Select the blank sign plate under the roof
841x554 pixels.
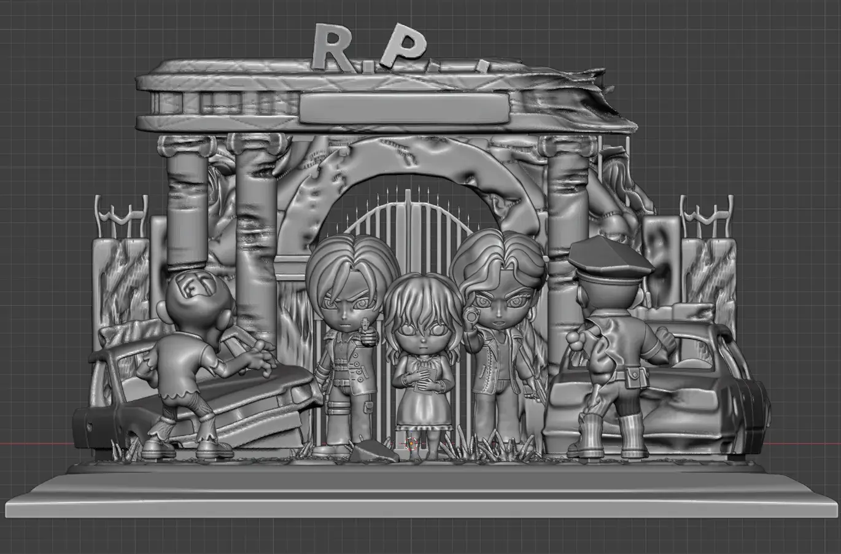[405, 109]
